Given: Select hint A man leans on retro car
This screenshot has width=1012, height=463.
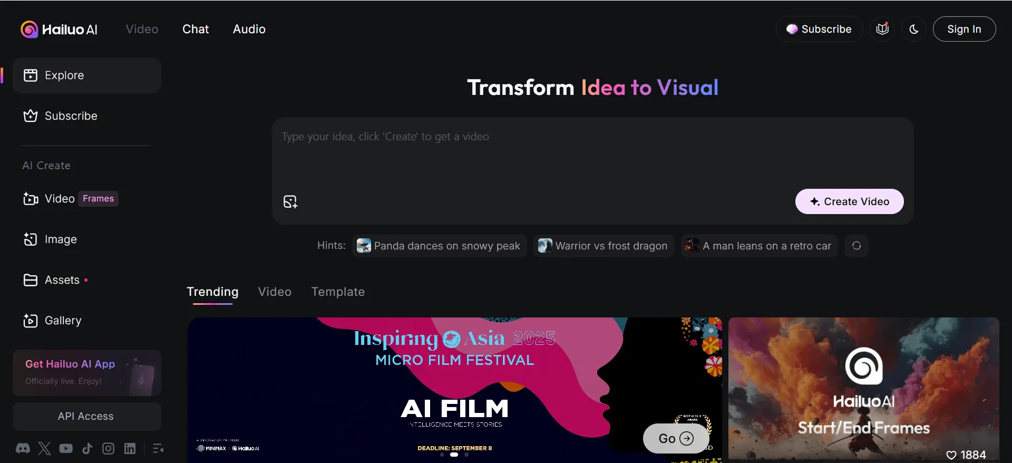Looking at the screenshot, I should click(759, 246).
